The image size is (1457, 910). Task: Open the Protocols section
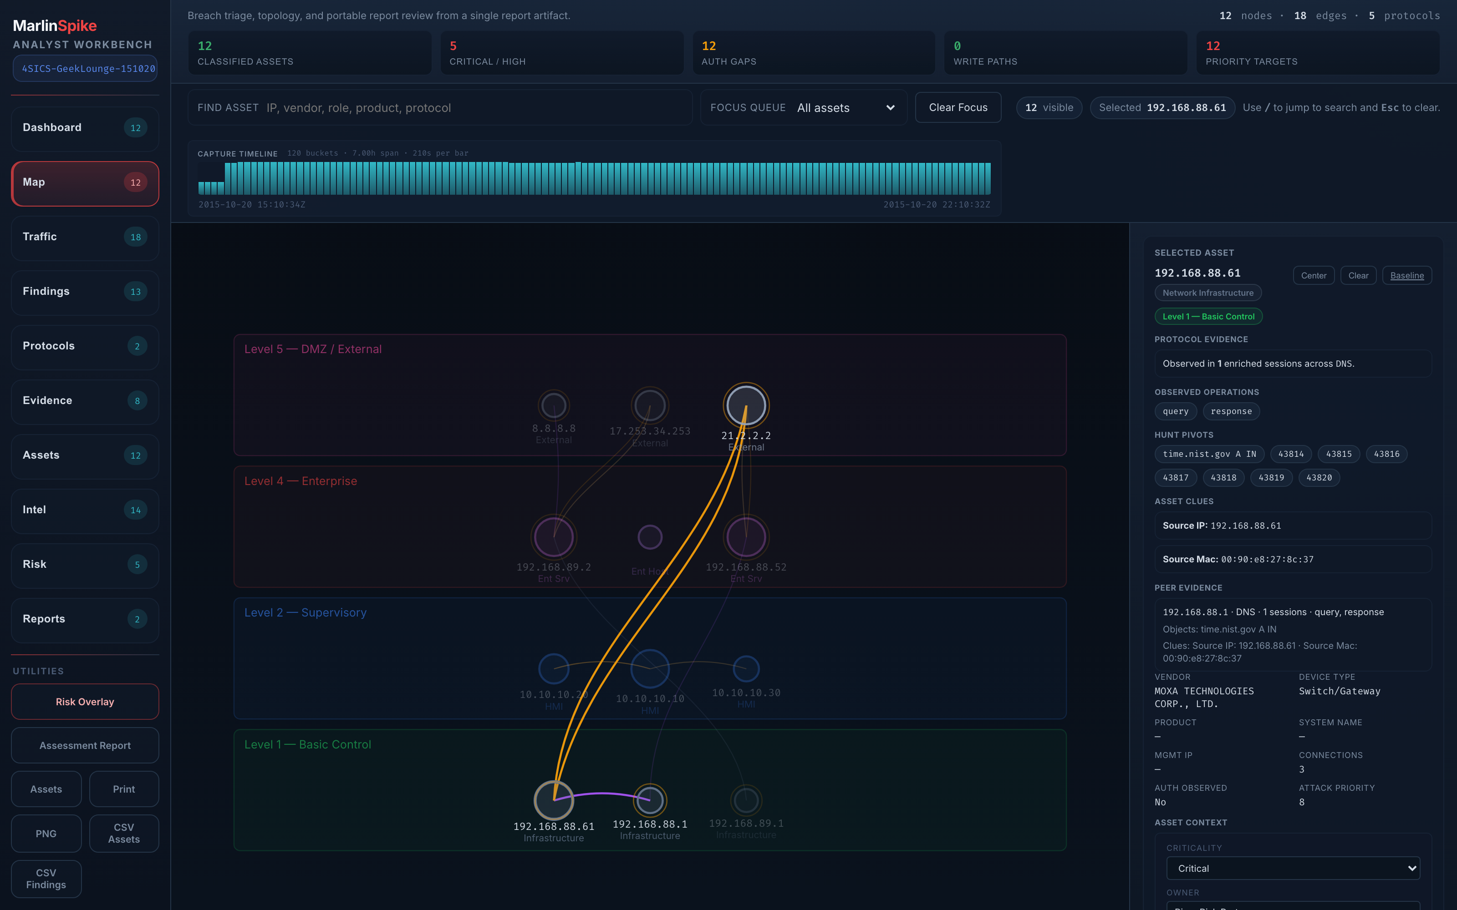coord(85,346)
